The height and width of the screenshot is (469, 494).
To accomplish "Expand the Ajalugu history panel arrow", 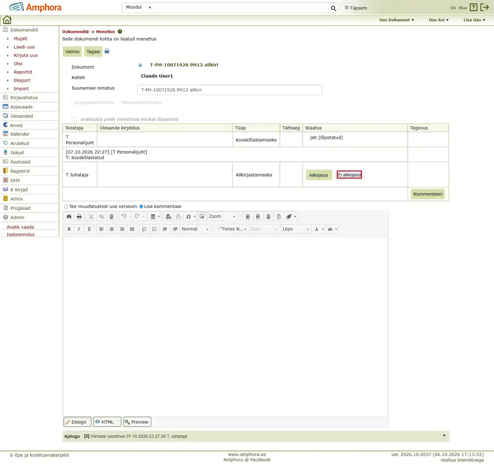I will pos(444,436).
